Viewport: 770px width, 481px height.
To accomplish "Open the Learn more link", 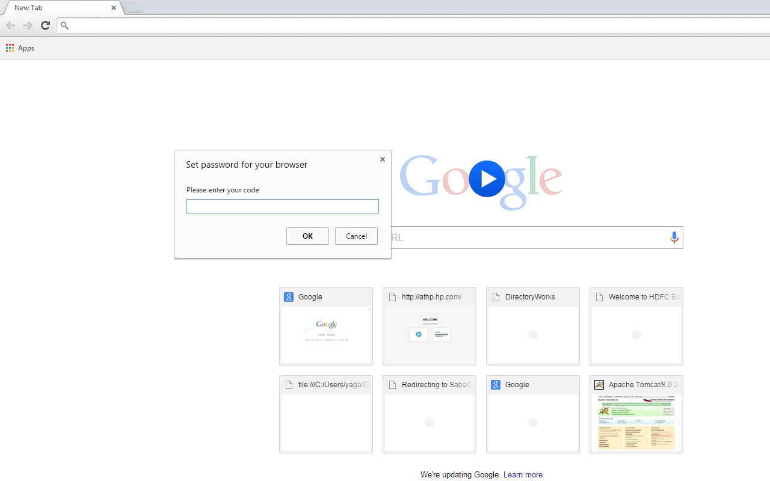I will pos(523,474).
